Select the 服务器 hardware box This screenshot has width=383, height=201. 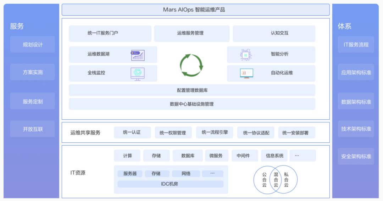click(x=130, y=174)
